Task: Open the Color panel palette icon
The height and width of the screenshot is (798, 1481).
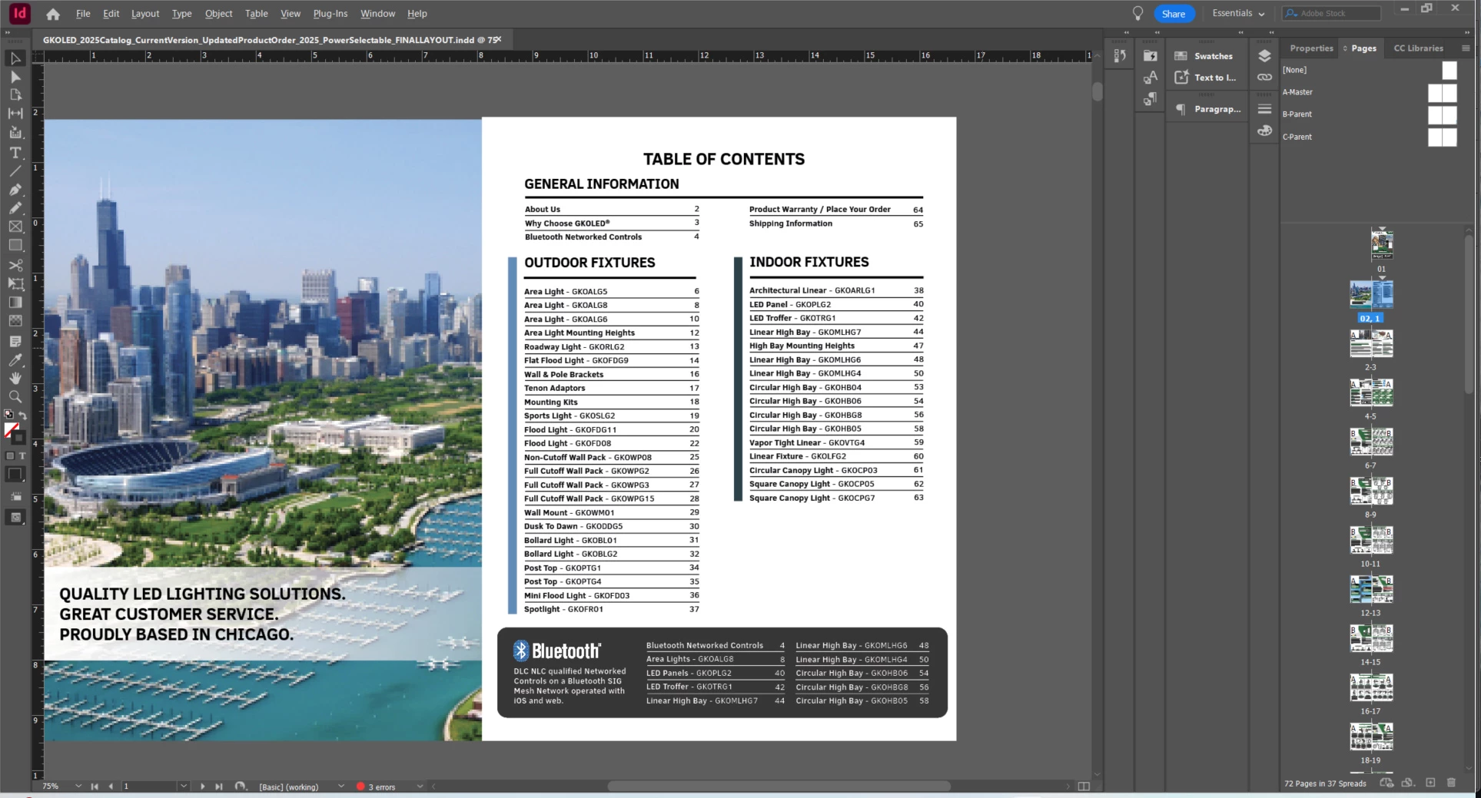Action: pos(1264,131)
